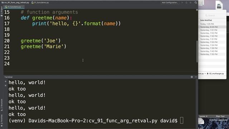
Task: Open Terminal settings gear icon
Action: tap(192, 77)
